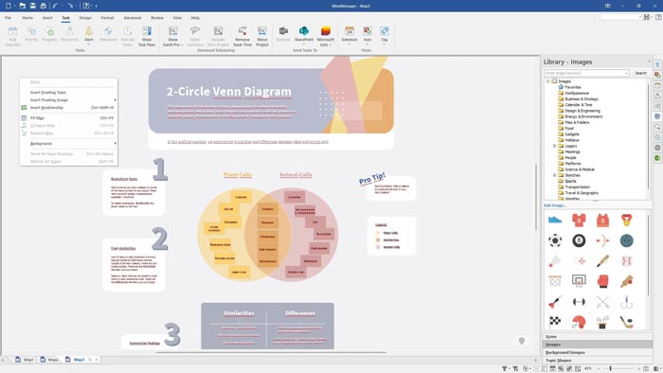Click Undo arrow in title bar

pyautogui.click(x=55, y=6)
